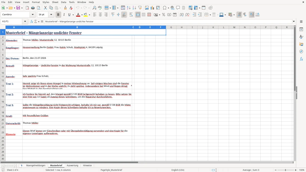306x172 pixels.
Task: Open the Font Size dropdown list
Action: point(51,15)
